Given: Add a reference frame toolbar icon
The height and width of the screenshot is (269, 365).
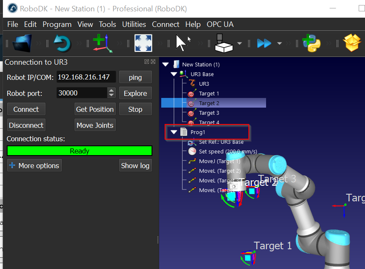Looking at the screenshot, I should [103, 43].
